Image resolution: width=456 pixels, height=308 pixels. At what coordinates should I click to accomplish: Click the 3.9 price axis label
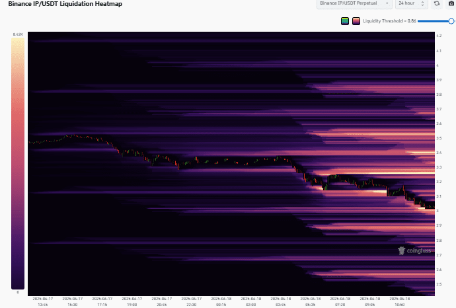pyautogui.click(x=439, y=80)
